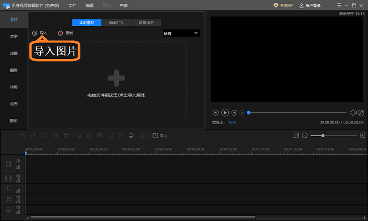Click the undo arrow in toolbar

[x=22, y=136]
